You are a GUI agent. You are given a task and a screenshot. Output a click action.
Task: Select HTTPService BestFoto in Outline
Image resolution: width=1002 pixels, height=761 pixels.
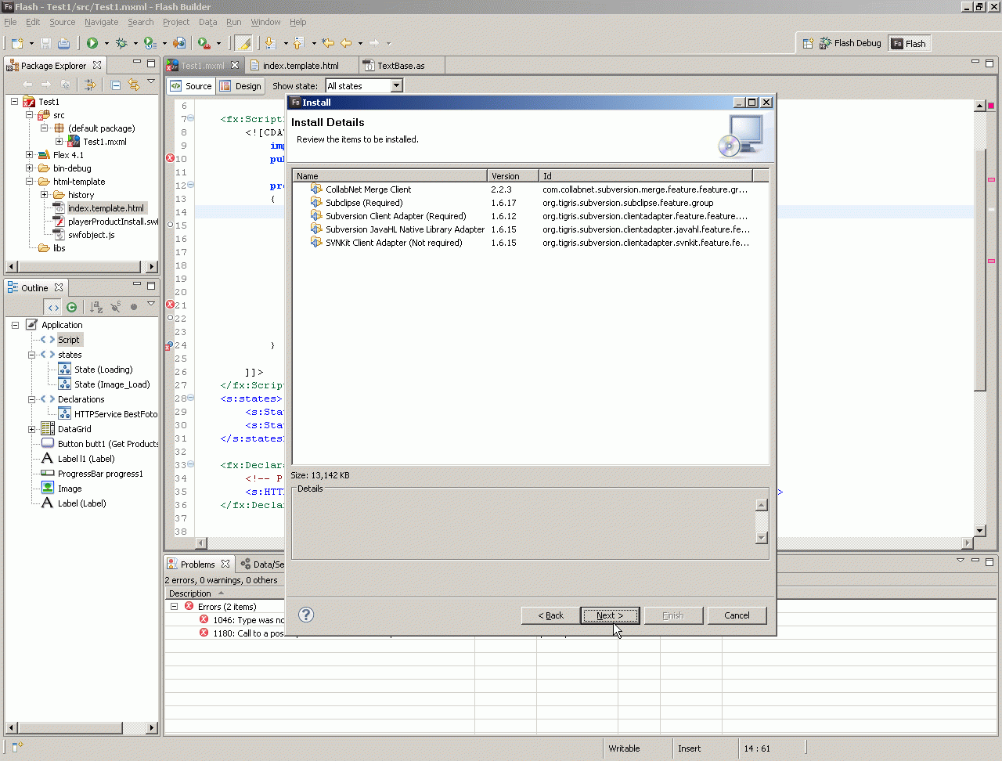[x=116, y=414]
